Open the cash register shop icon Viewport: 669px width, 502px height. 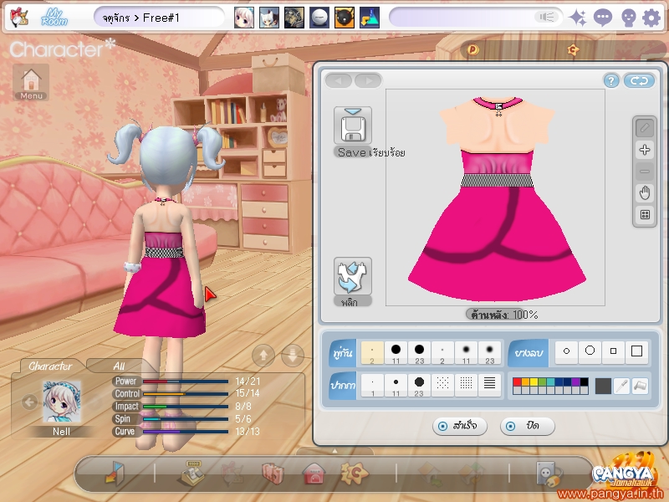coord(193,473)
